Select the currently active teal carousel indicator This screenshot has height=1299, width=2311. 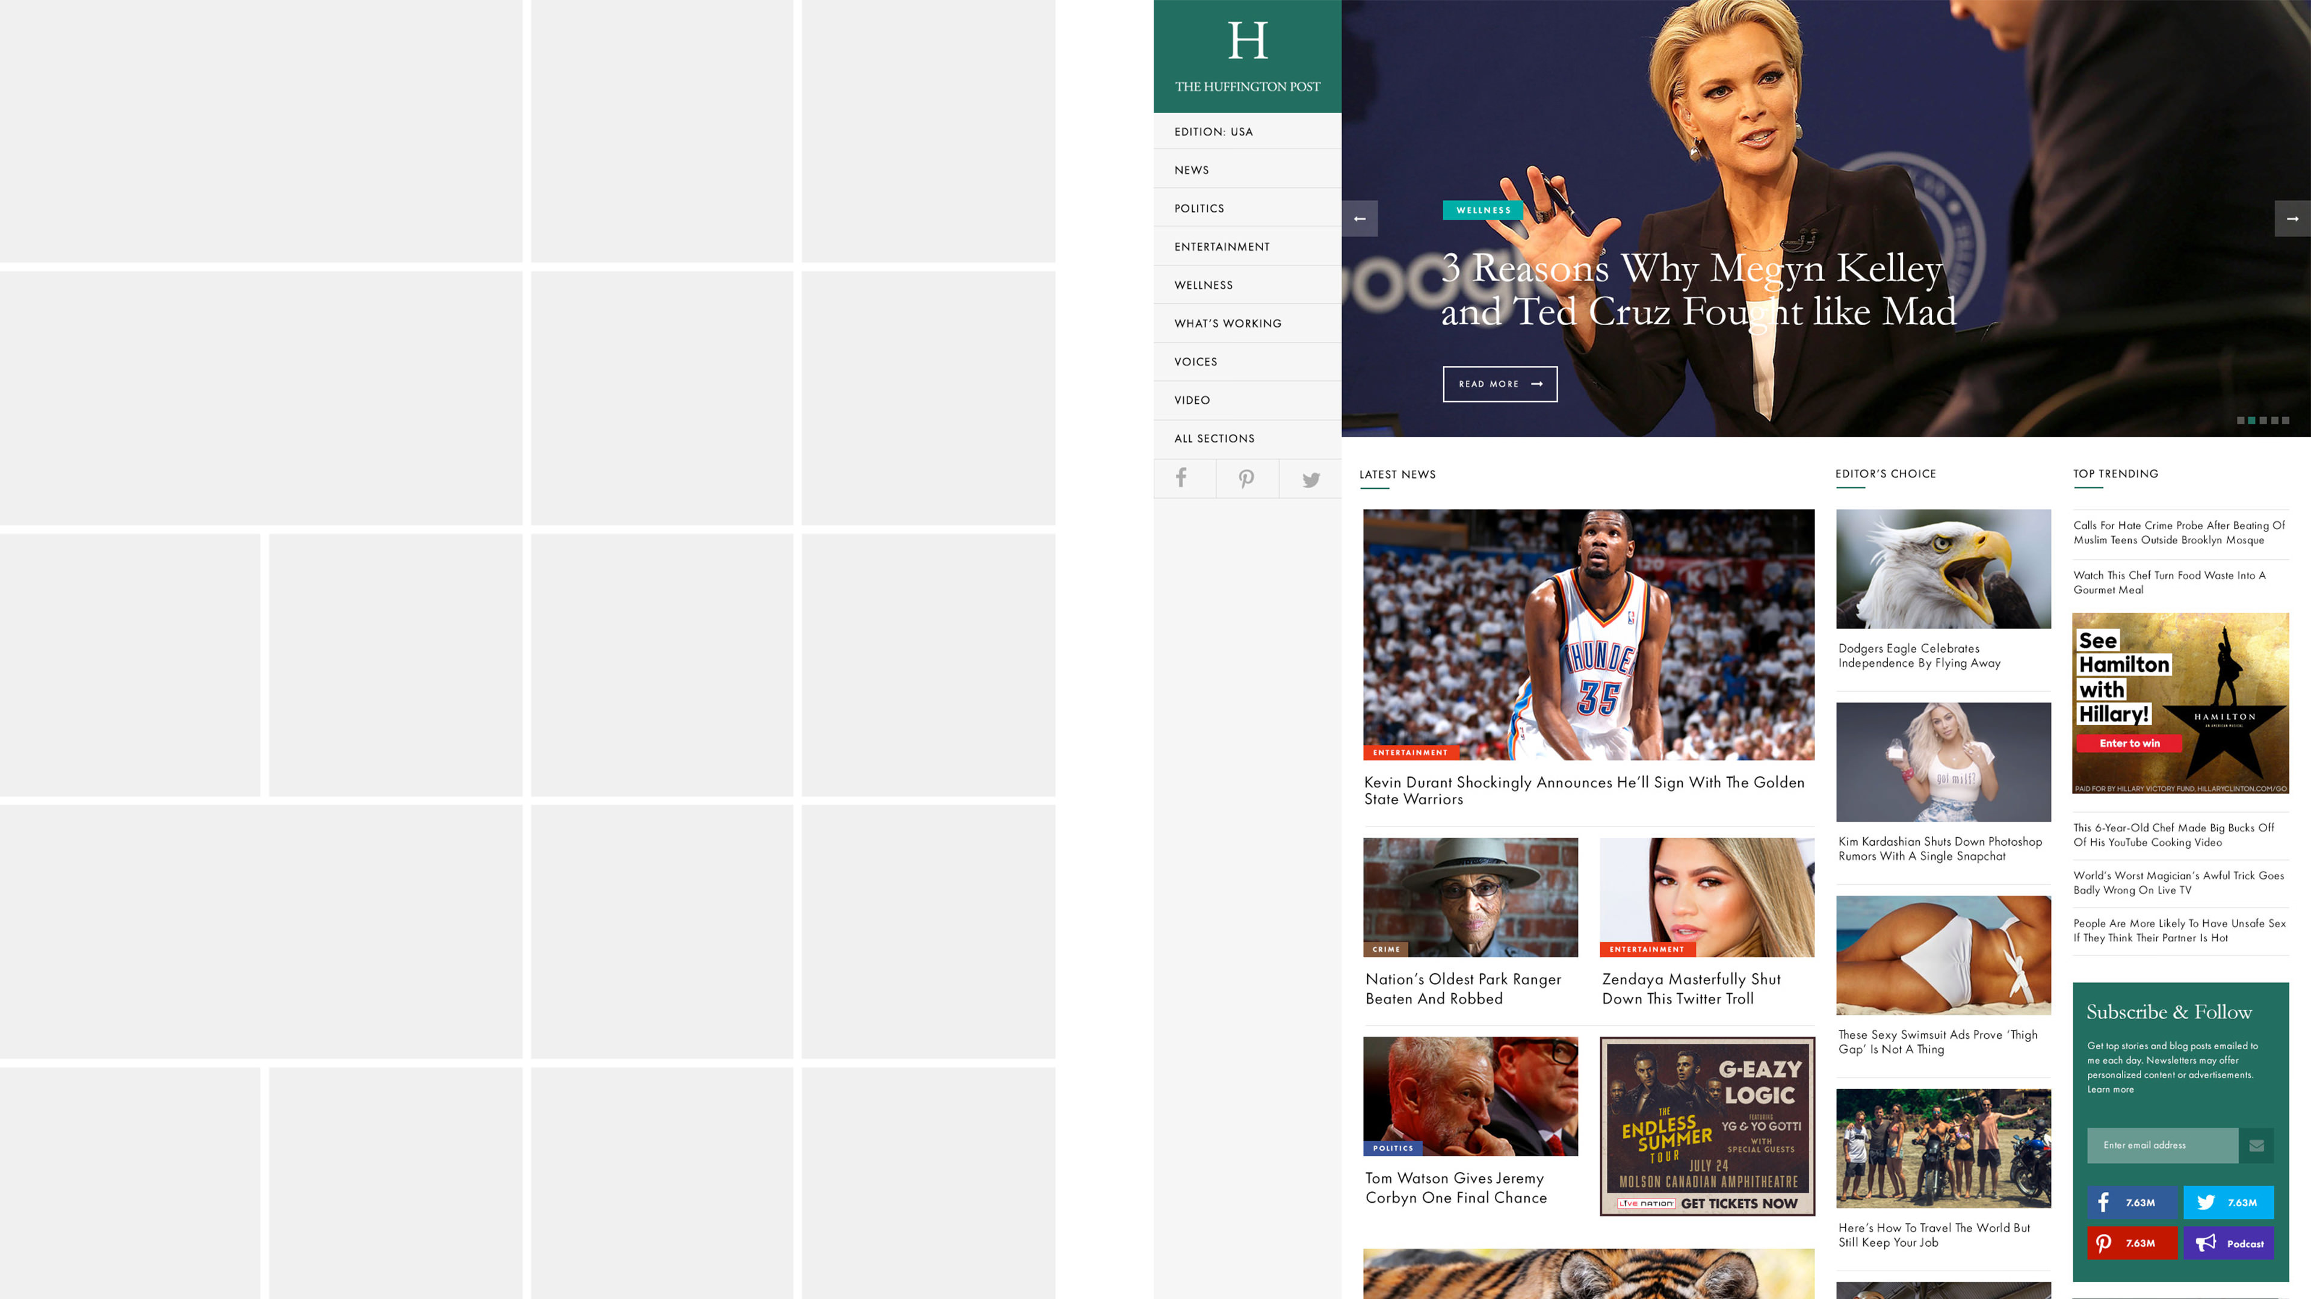pos(2252,421)
